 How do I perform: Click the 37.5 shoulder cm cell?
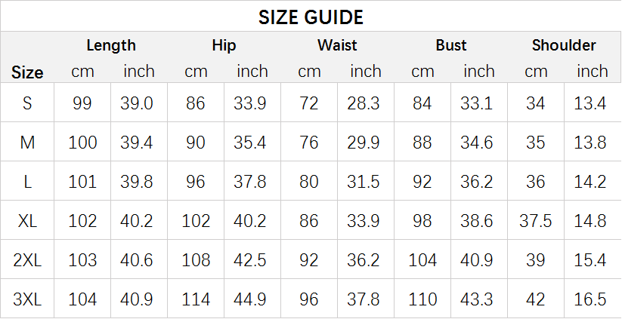coord(536,221)
